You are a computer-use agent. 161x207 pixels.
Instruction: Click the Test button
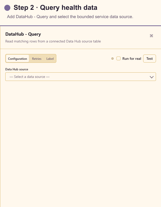pyautogui.click(x=149, y=59)
